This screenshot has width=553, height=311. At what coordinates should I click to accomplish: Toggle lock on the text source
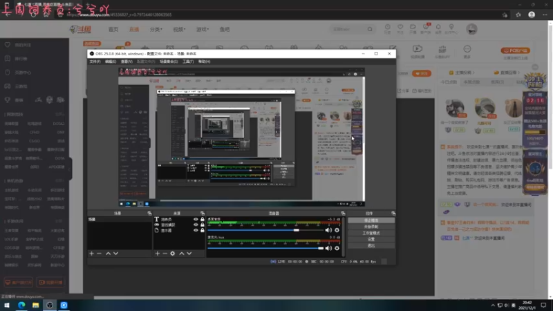click(203, 219)
